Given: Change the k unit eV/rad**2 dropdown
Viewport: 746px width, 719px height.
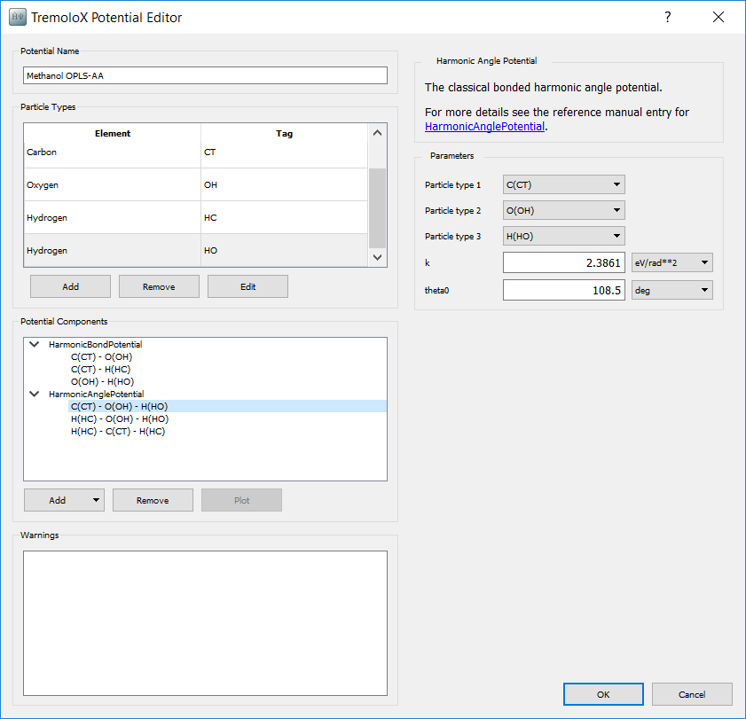Looking at the screenshot, I should tap(671, 262).
